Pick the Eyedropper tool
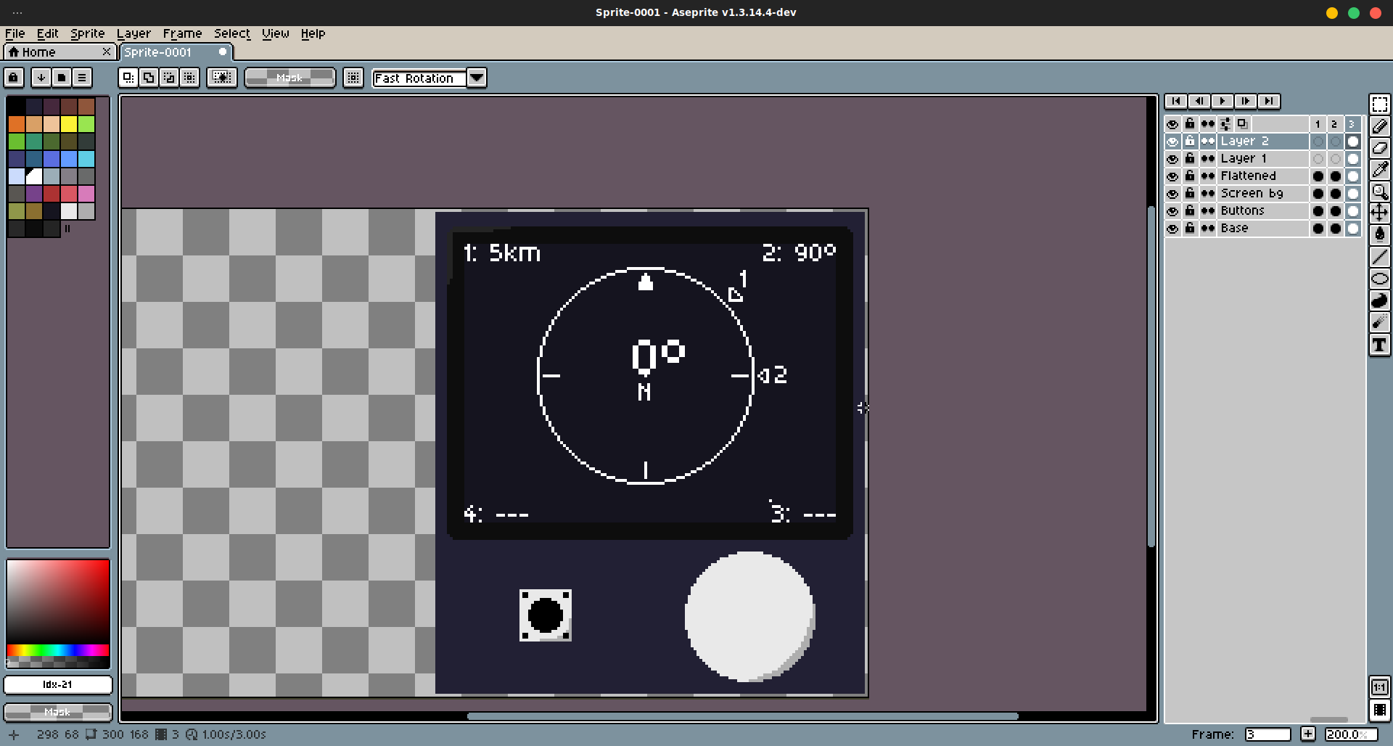1393x746 pixels. point(1379,169)
